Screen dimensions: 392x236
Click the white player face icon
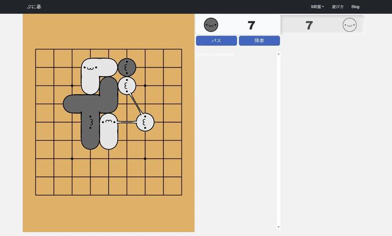(x=350, y=25)
